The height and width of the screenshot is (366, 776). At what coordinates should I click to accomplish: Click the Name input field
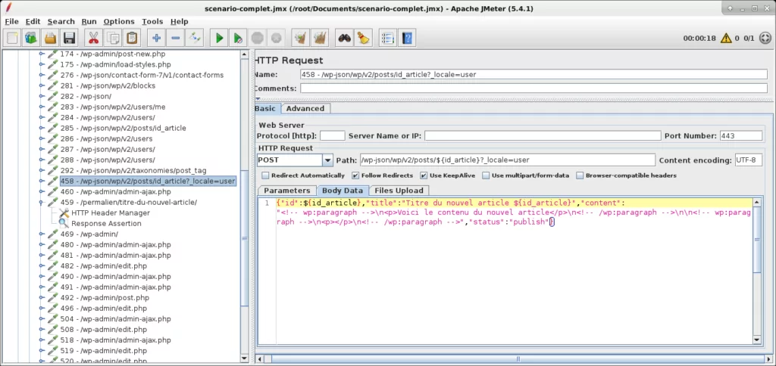click(533, 75)
